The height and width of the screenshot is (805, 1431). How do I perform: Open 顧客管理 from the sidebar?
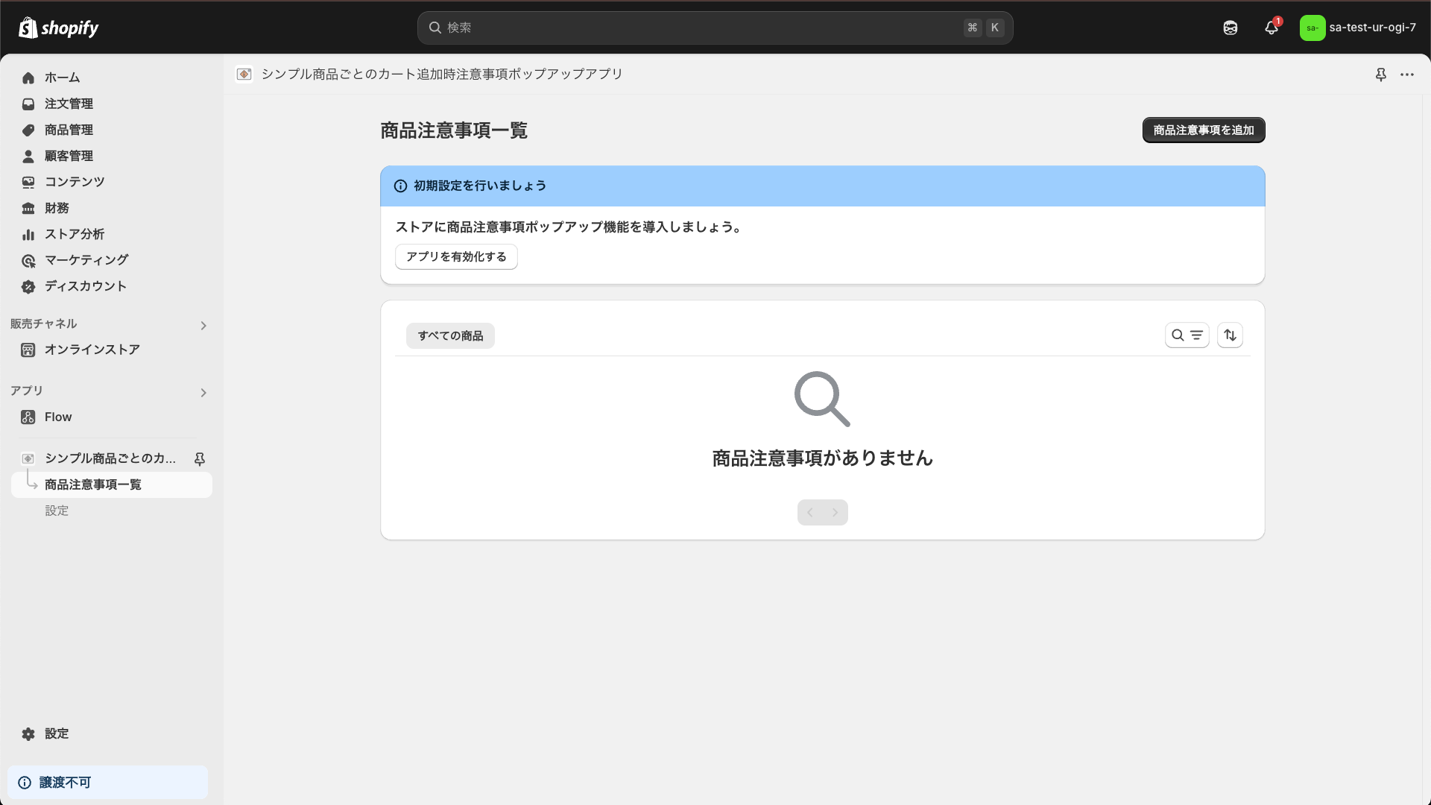pyautogui.click(x=69, y=156)
